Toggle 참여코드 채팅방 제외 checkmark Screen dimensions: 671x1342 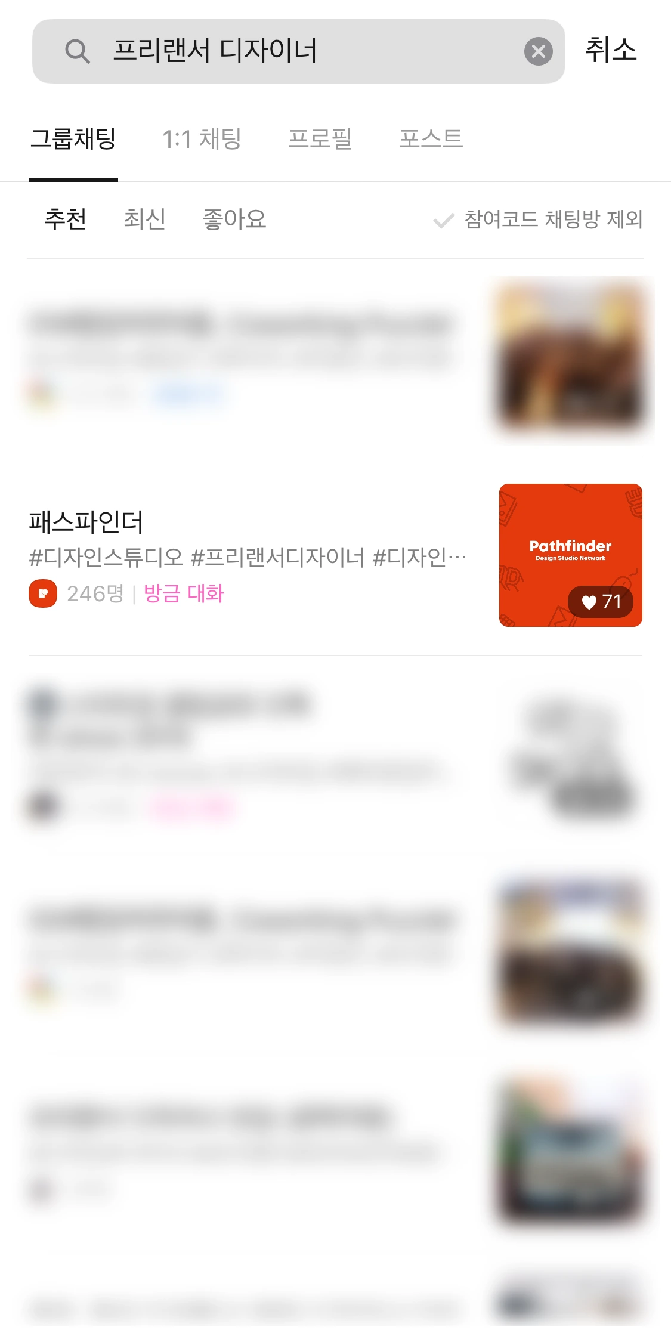pos(538,219)
